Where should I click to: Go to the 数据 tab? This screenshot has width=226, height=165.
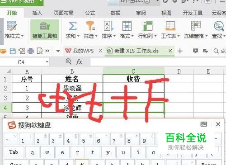(x=115, y=13)
